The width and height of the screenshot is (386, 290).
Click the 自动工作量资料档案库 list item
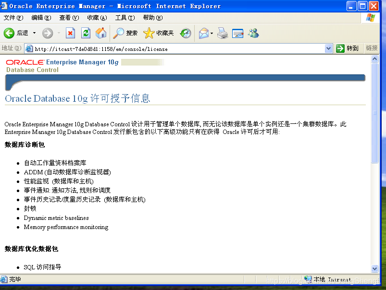(x=55, y=163)
